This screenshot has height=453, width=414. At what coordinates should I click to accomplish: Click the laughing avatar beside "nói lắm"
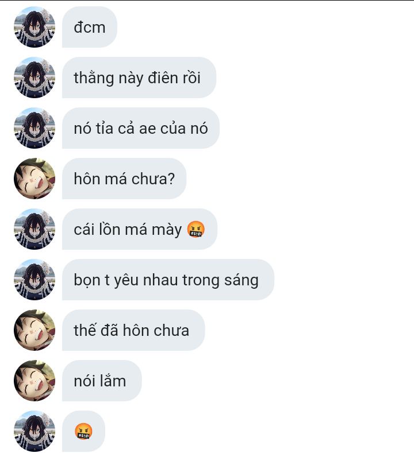coord(34,381)
